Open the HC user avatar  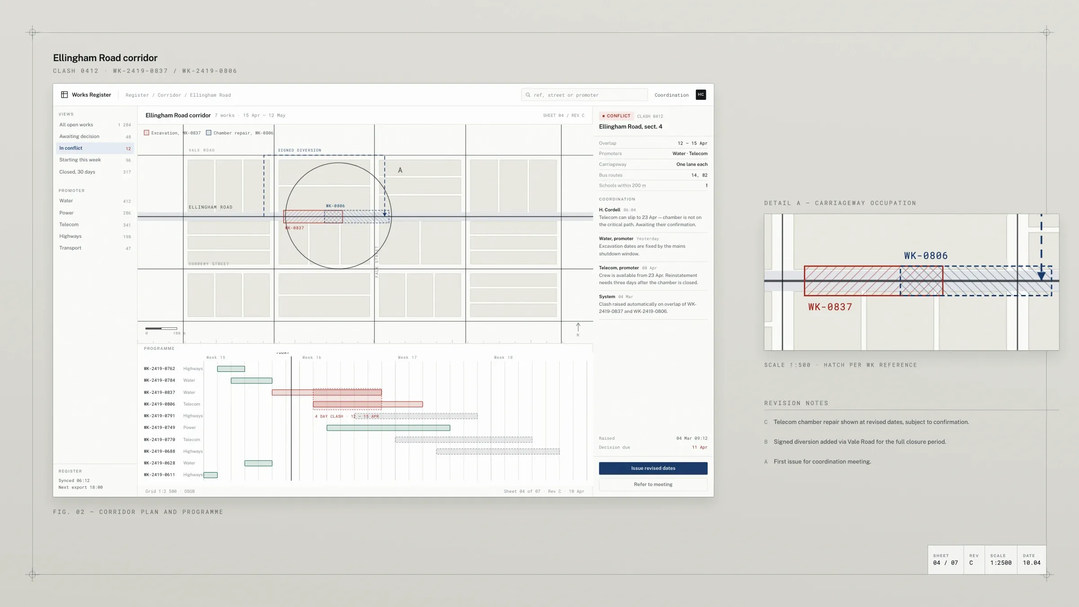tap(700, 95)
